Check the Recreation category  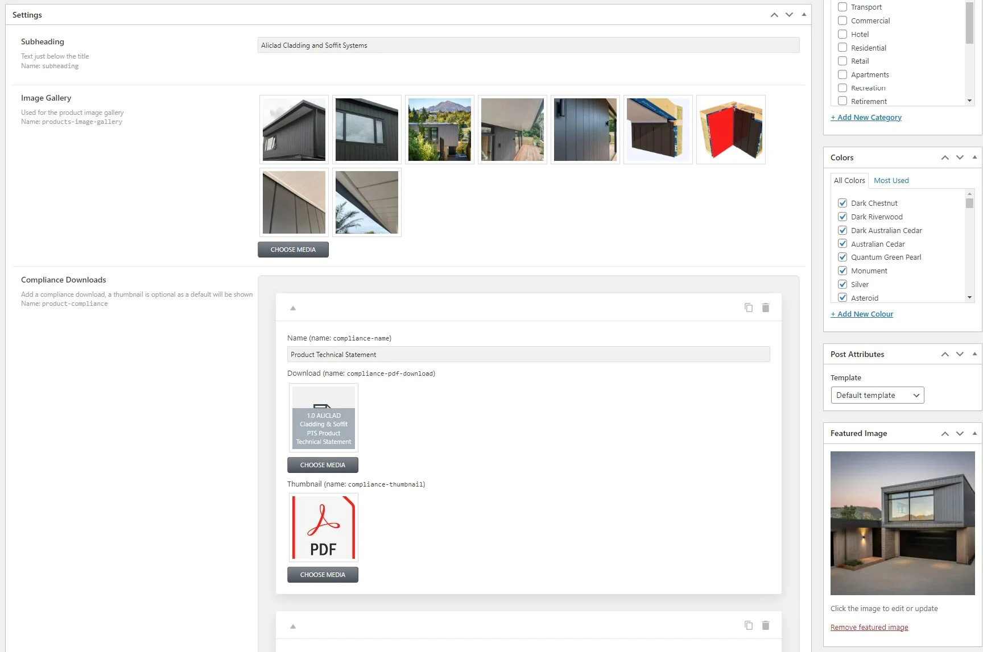coord(842,88)
